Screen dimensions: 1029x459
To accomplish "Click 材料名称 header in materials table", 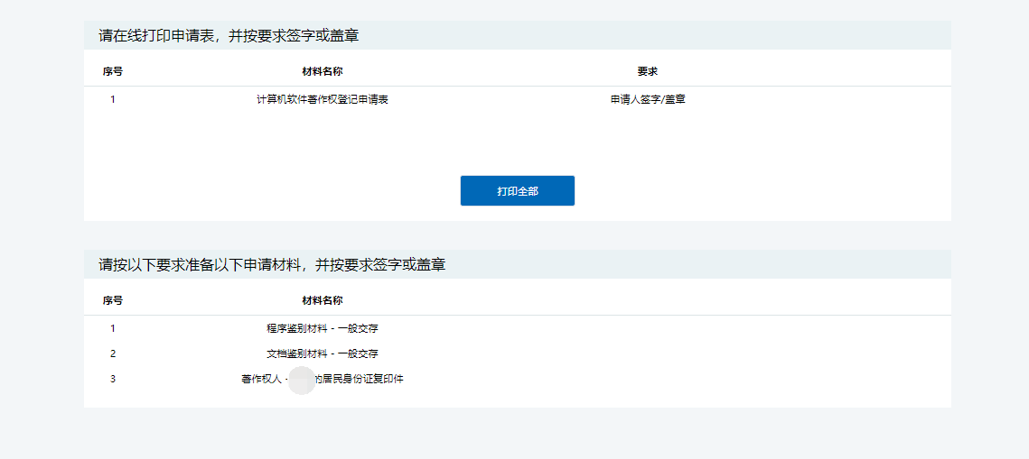I will point(323,300).
